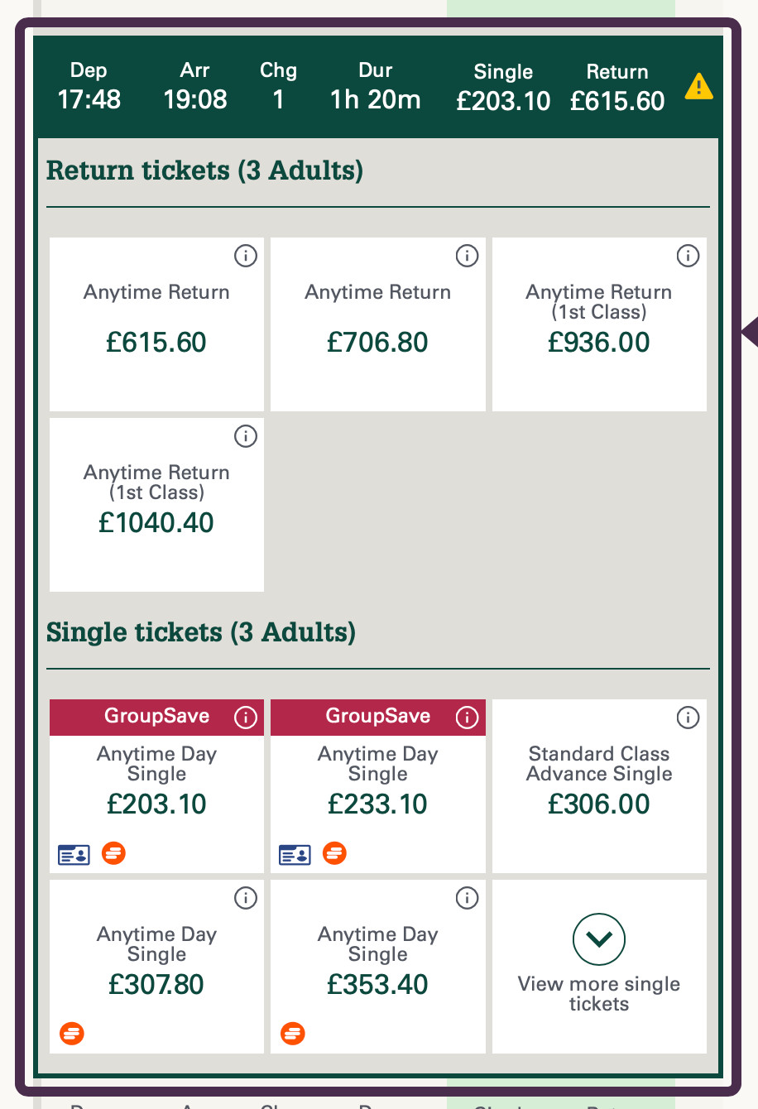The height and width of the screenshot is (1109, 758).
Task: Open info for £706.80 Anytime Return
Action: tap(467, 257)
